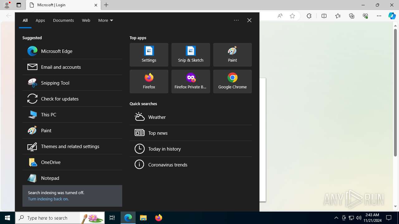Open Edge Favorites list

[x=338, y=16]
